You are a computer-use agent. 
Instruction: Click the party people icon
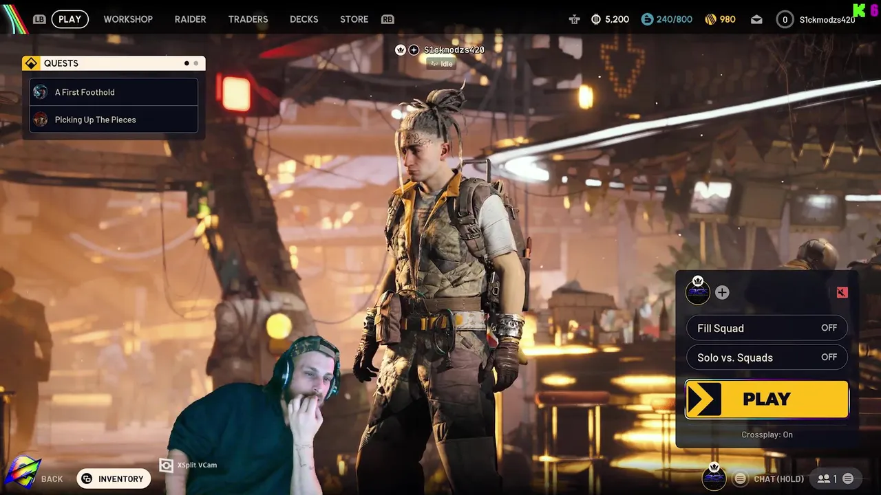tap(824, 478)
